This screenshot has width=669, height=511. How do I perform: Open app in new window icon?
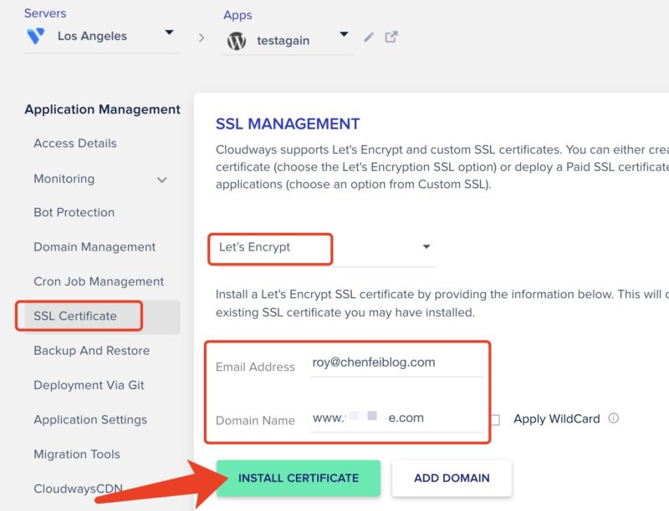391,37
